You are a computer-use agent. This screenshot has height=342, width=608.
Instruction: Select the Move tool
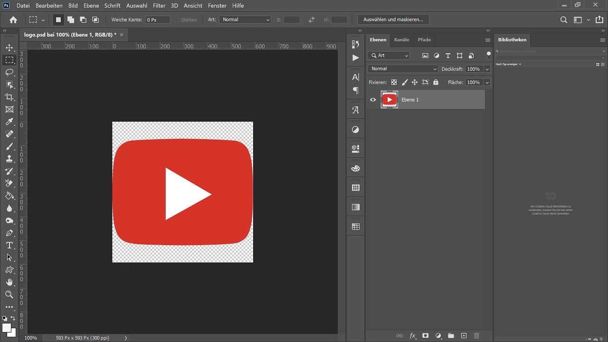click(x=9, y=47)
